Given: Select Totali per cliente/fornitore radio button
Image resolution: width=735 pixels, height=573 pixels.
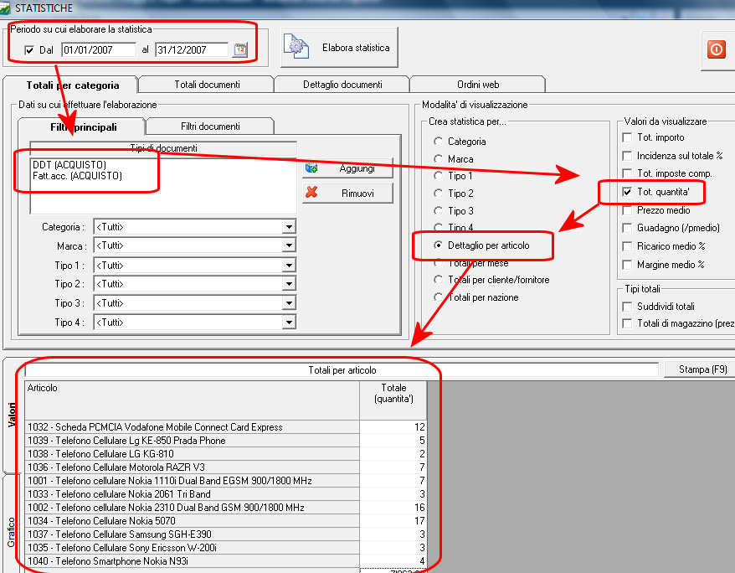Looking at the screenshot, I should 439,280.
